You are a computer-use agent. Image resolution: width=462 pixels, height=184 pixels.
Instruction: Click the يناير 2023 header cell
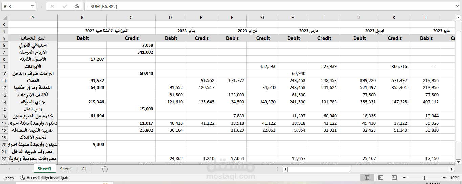186,31
